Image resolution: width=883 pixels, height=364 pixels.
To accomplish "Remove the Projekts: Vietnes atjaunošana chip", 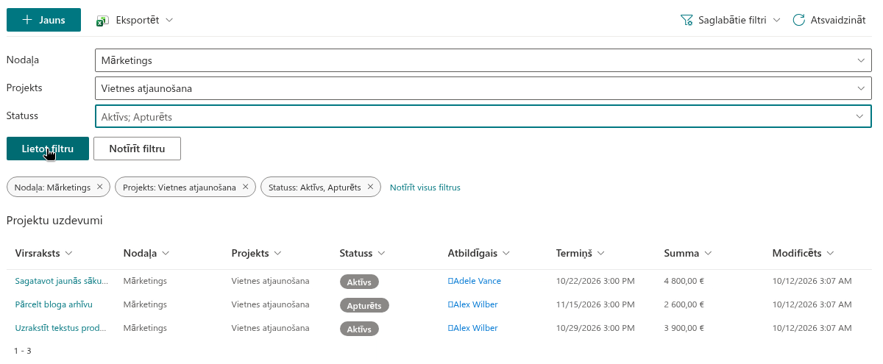I will [245, 187].
